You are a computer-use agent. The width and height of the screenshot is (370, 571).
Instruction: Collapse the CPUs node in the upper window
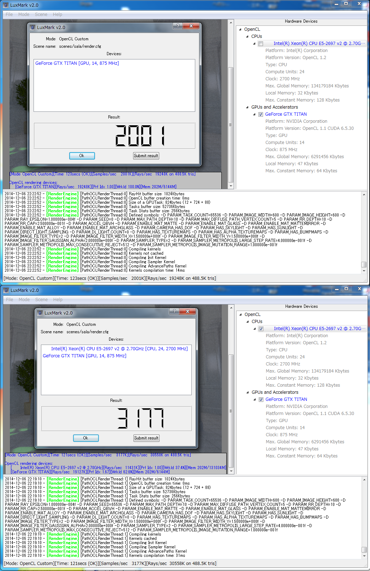[x=247, y=36]
